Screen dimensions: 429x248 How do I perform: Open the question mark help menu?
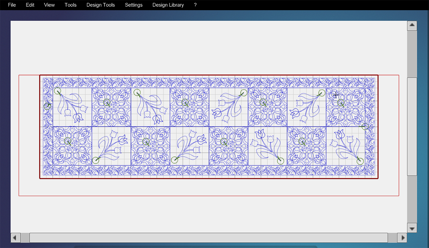click(195, 5)
